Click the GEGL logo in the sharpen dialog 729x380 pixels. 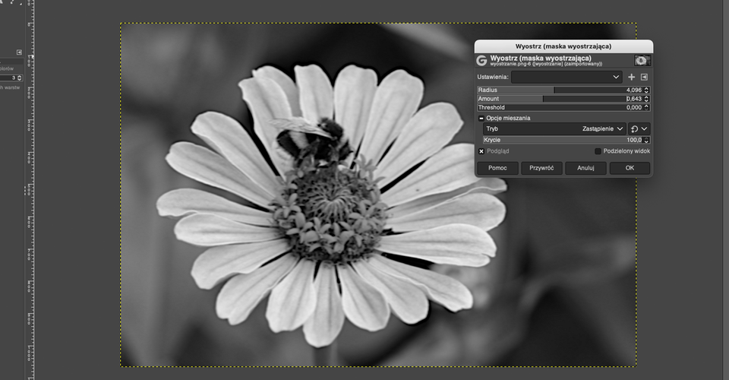click(x=481, y=61)
